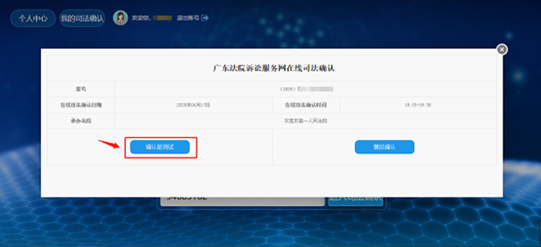Click the 确认前测试 button
541x247 pixels.
coord(160,147)
